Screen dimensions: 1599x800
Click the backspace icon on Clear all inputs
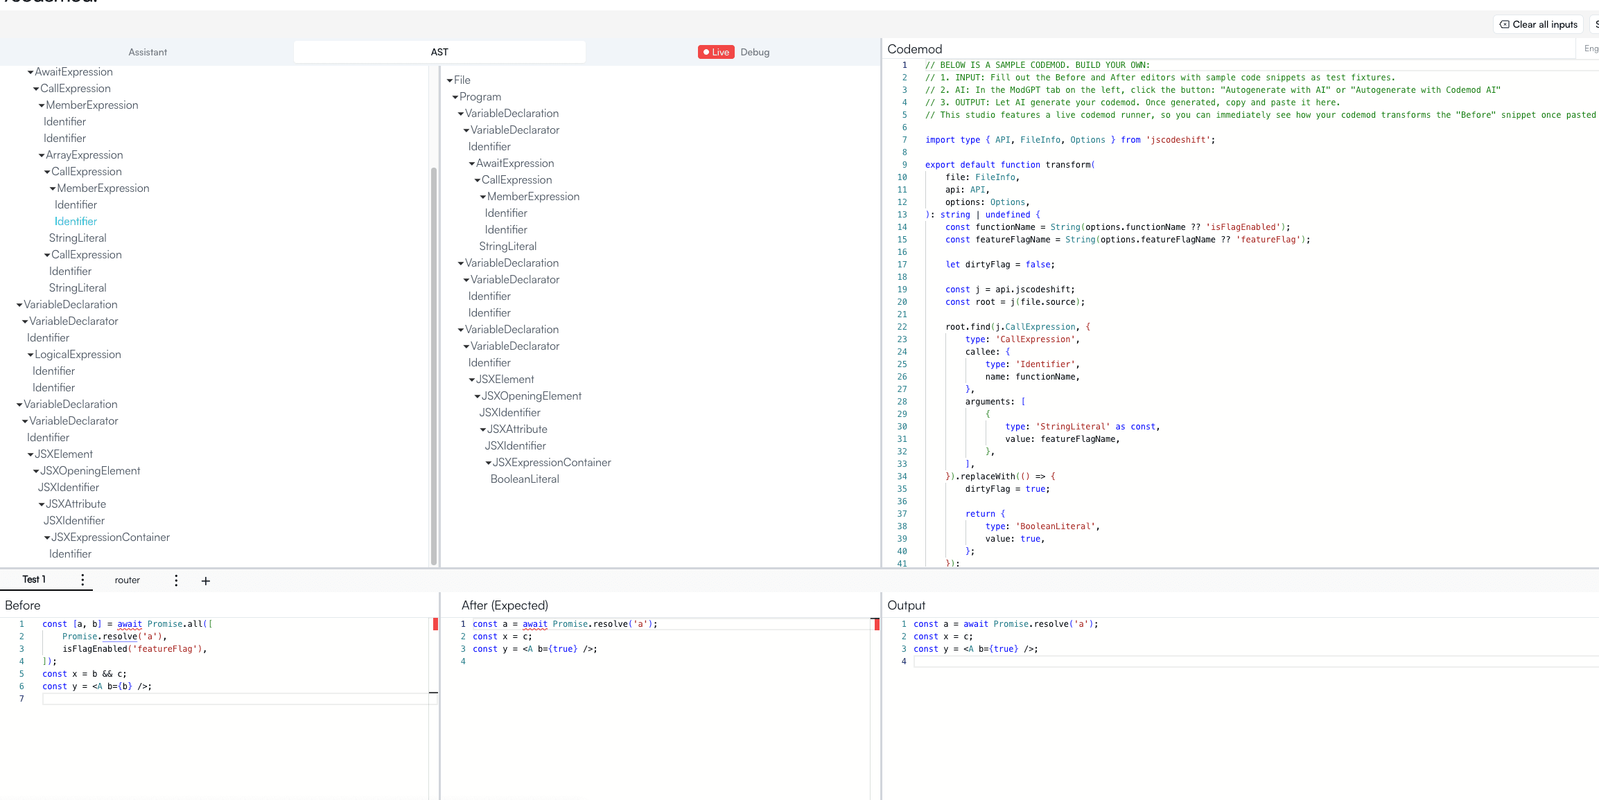pyautogui.click(x=1503, y=24)
